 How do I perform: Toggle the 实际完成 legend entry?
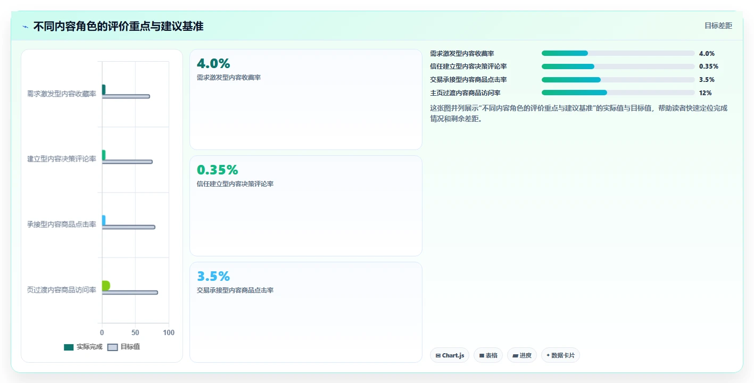(83, 347)
